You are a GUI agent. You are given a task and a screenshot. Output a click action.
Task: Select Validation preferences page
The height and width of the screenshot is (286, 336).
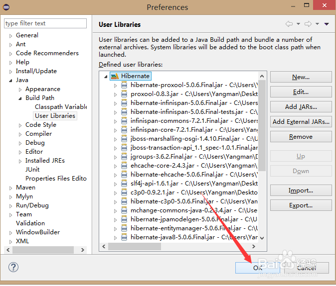pos(30,223)
